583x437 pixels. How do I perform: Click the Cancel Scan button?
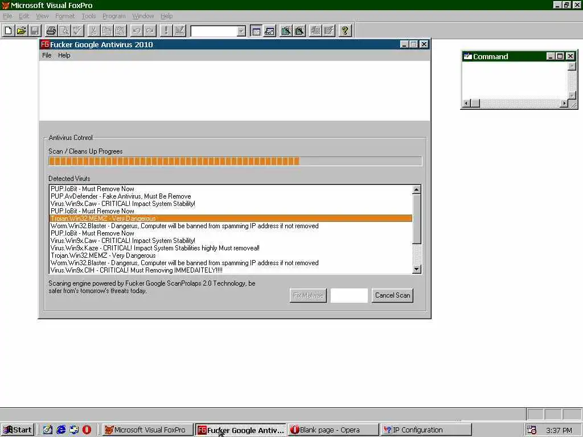pyautogui.click(x=392, y=295)
